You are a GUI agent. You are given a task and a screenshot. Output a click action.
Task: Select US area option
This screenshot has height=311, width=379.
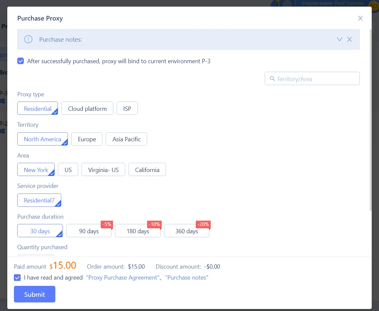pos(68,170)
